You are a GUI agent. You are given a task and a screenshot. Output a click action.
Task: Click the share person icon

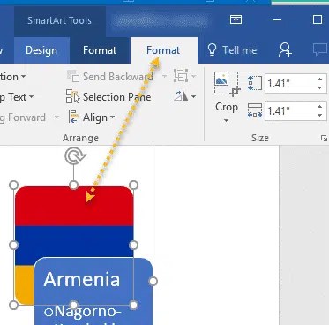285,49
